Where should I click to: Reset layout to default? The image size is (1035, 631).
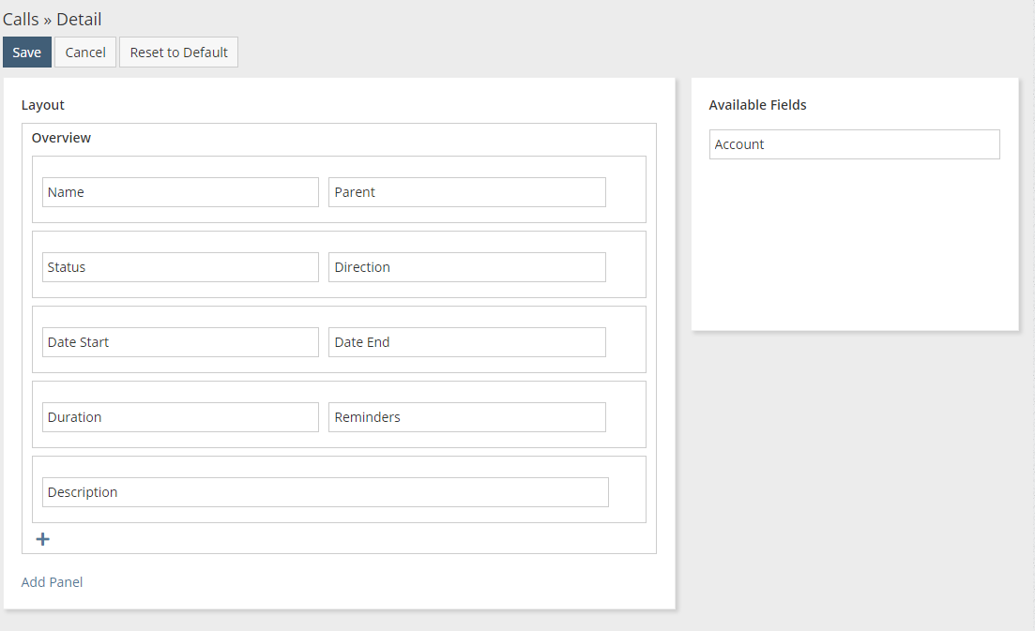tap(178, 53)
